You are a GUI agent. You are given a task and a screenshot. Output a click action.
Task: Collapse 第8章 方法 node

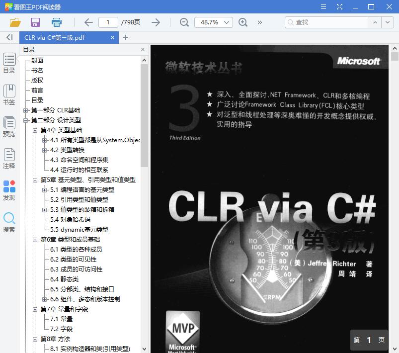[x=35, y=339]
